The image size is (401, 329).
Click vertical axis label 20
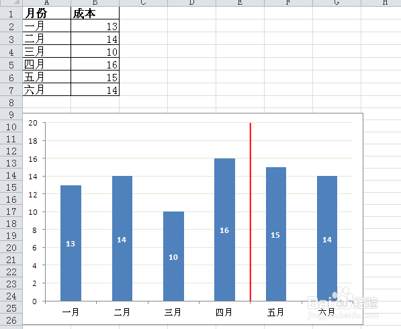click(x=33, y=123)
